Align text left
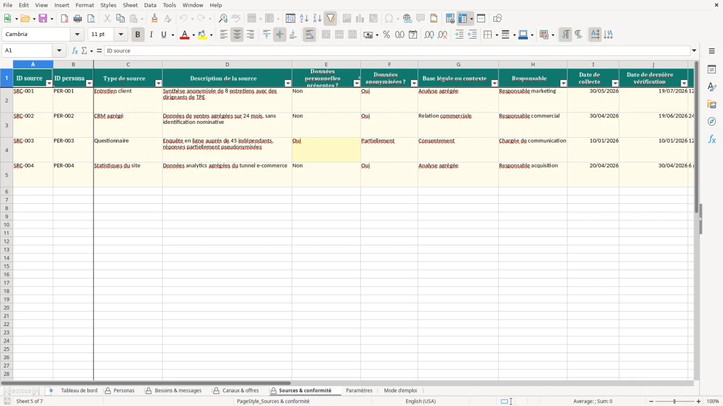 point(224,35)
